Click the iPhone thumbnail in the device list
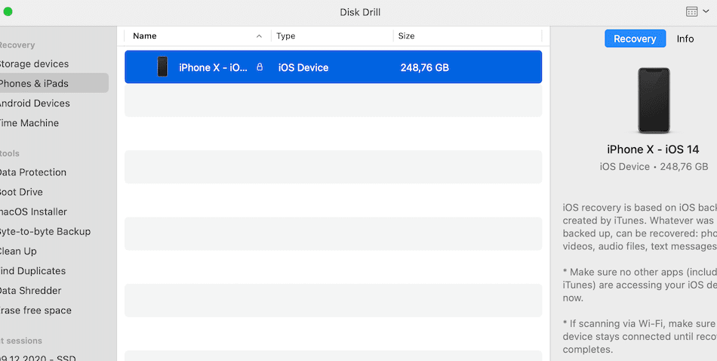Screen dimensions: 717x361 tap(162, 66)
